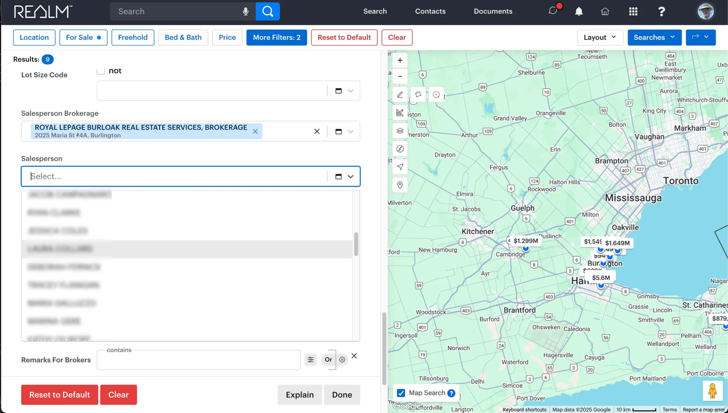
Task: Click the location pin map tool
Action: (400, 185)
